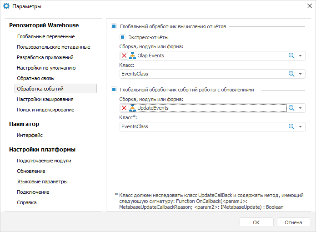Expand the Olap Events dropdown list
The width and height of the screenshot is (316, 232).
tap(301, 55)
